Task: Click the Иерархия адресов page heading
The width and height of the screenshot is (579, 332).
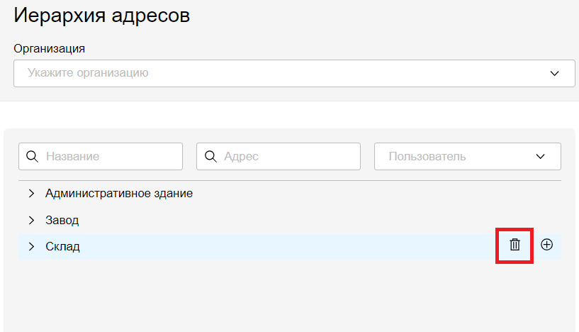Action: 102,16
